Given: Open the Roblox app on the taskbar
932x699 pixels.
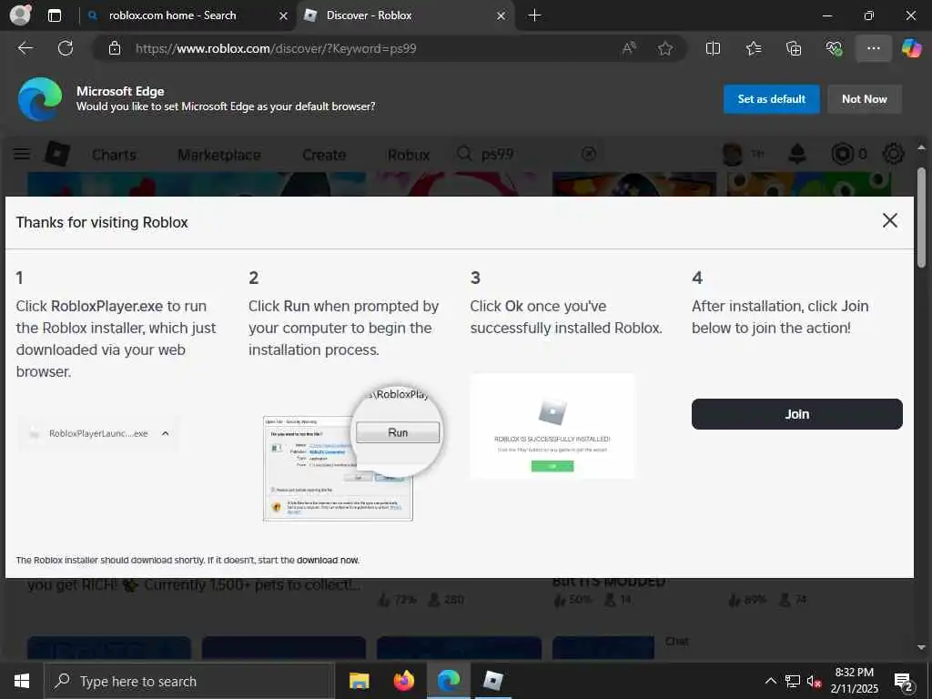Looking at the screenshot, I should (x=492, y=681).
